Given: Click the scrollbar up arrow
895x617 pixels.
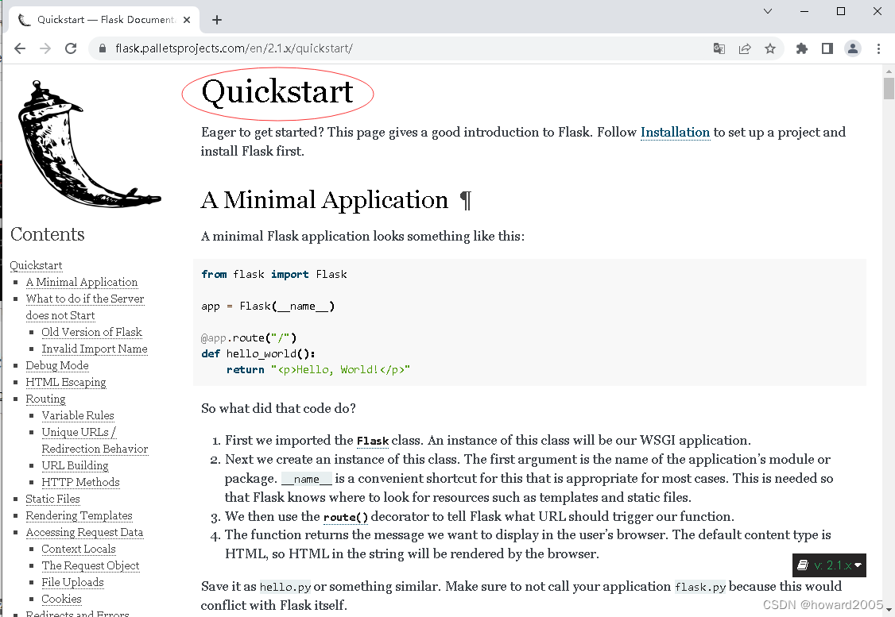Looking at the screenshot, I should (x=889, y=71).
